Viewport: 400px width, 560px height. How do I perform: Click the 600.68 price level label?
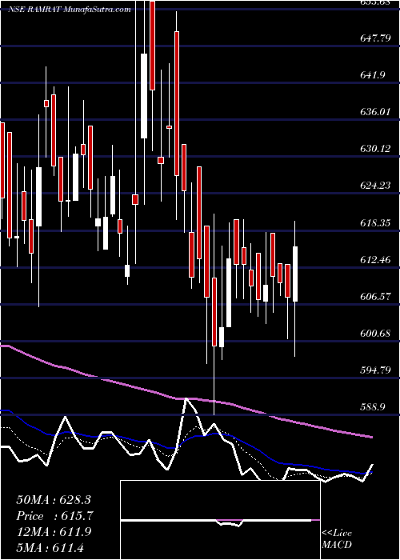[x=375, y=334]
